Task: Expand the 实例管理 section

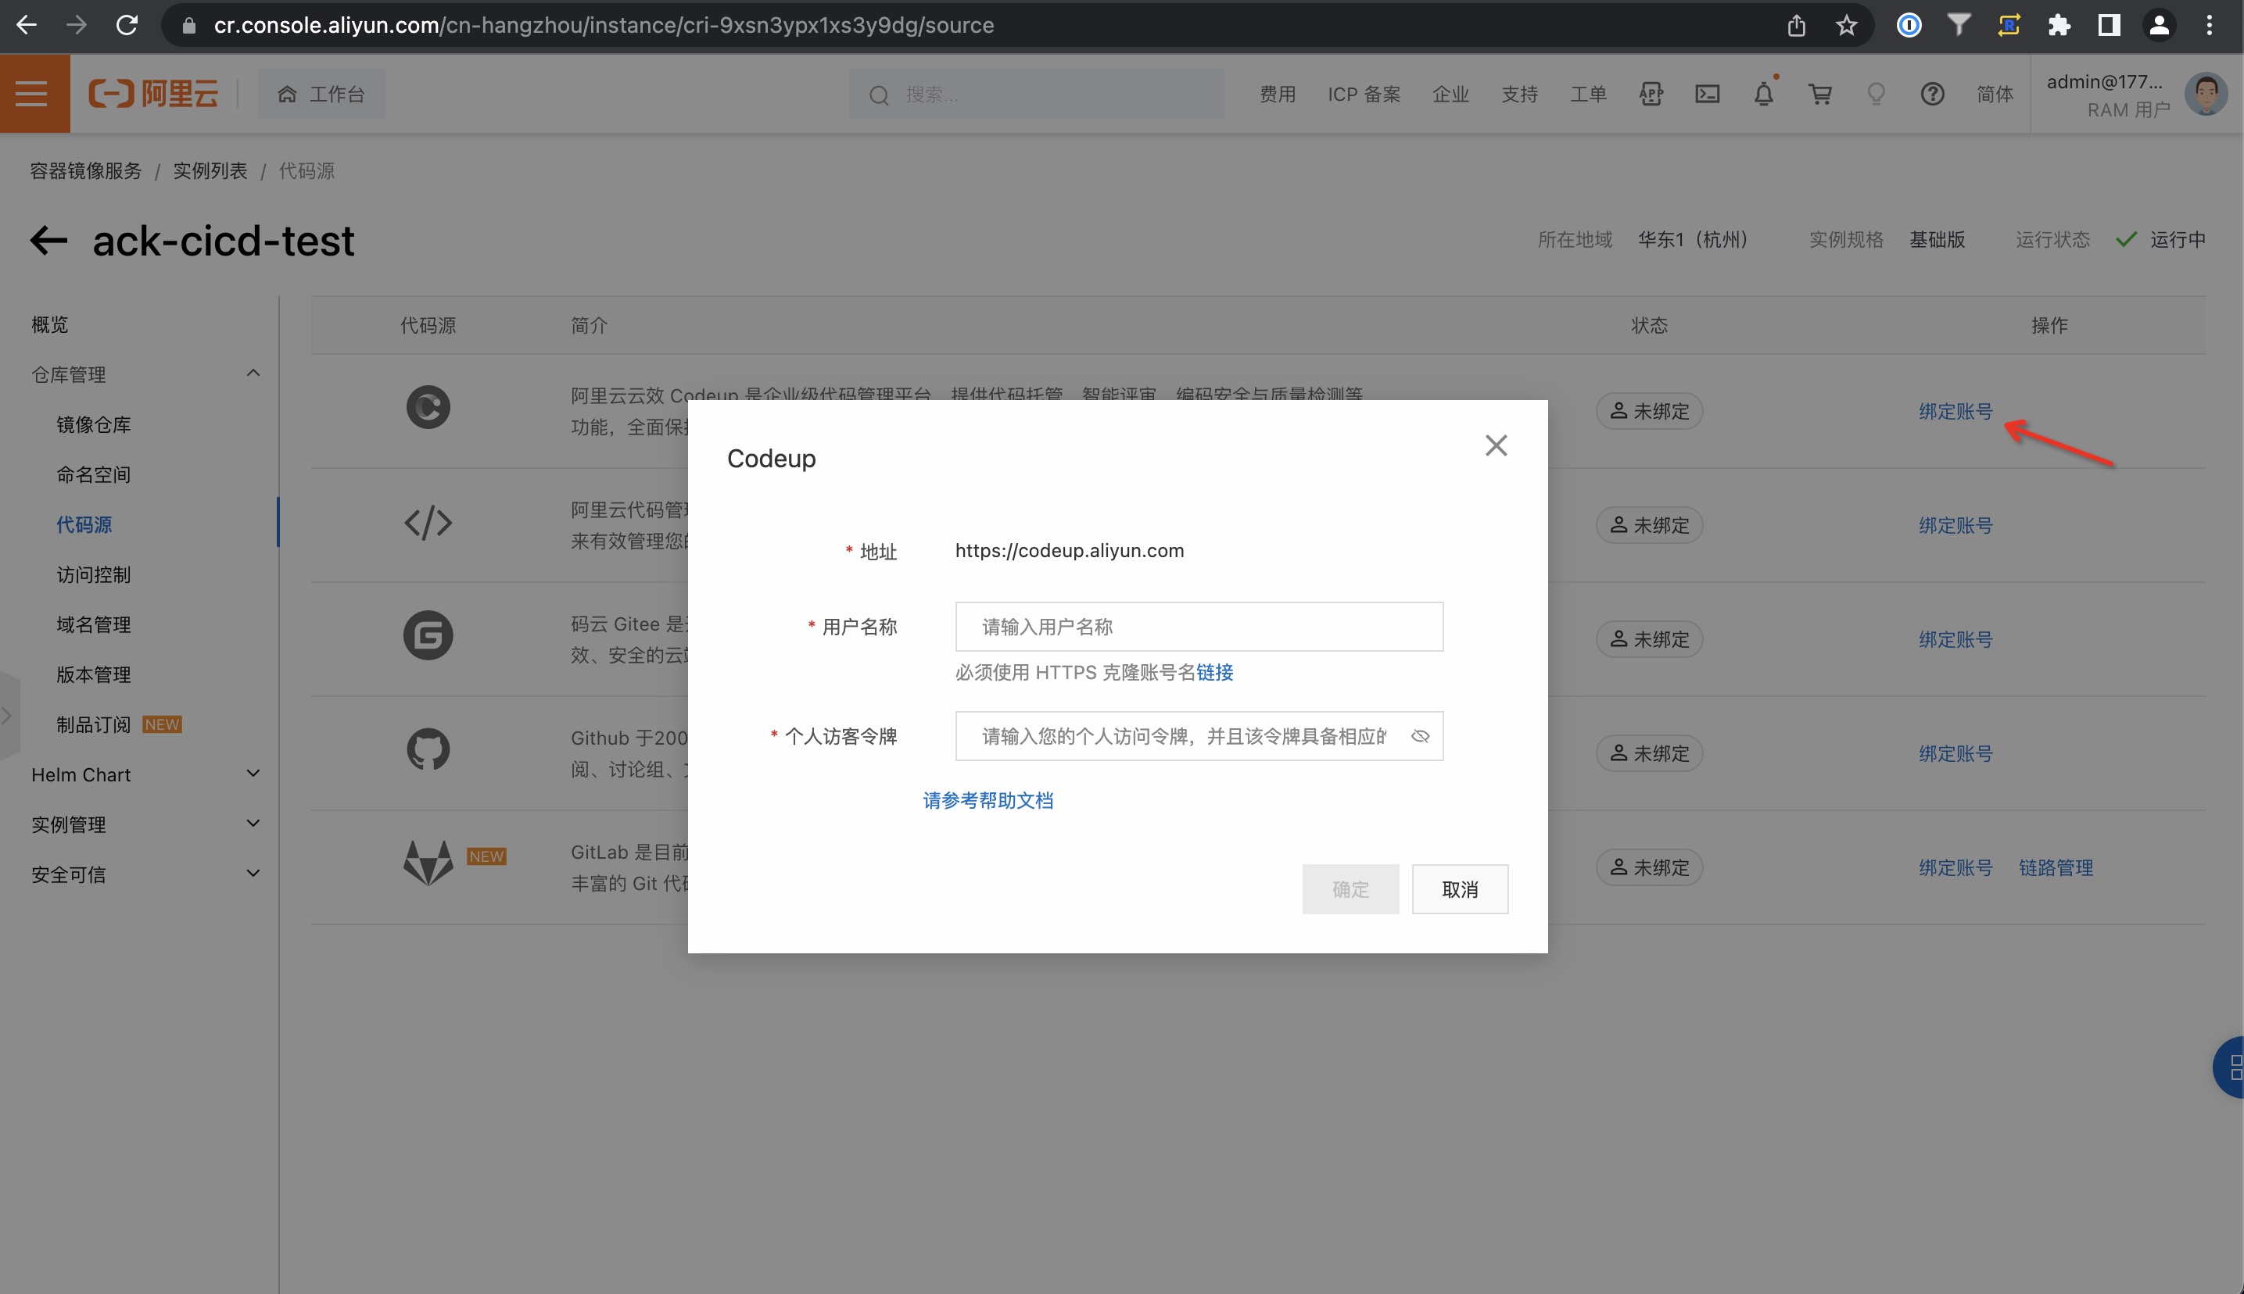Action: [x=253, y=824]
